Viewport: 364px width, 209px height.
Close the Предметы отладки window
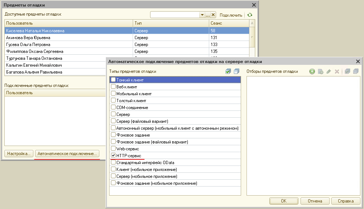click(254, 5)
